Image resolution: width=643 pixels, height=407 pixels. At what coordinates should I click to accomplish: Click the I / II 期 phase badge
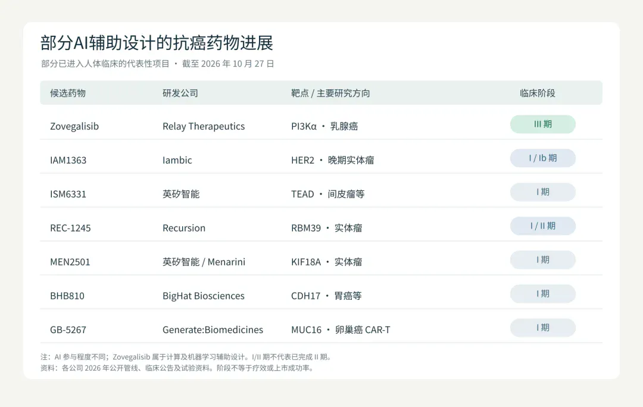click(x=542, y=226)
